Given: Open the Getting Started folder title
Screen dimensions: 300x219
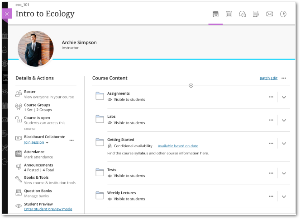Looking at the screenshot, I should point(120,140).
